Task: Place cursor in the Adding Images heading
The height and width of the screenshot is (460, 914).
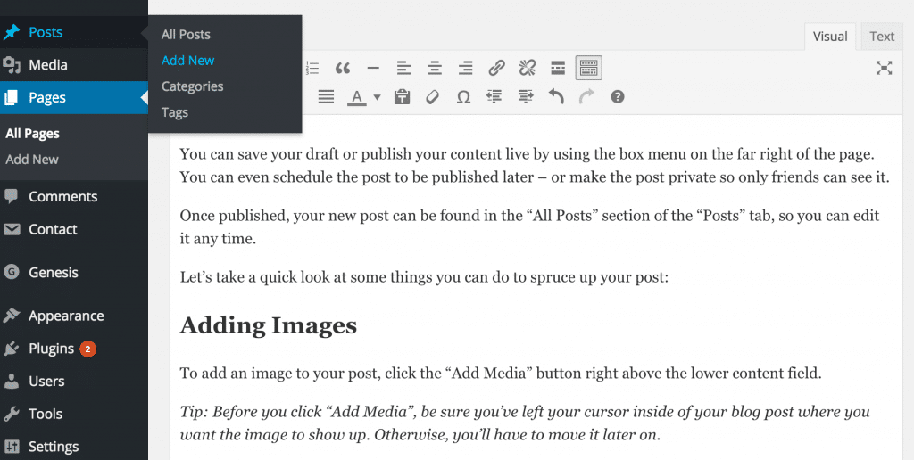Action: click(268, 324)
